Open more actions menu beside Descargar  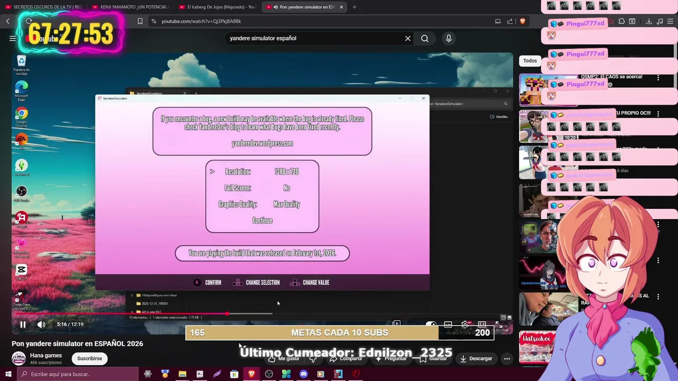tap(507, 358)
